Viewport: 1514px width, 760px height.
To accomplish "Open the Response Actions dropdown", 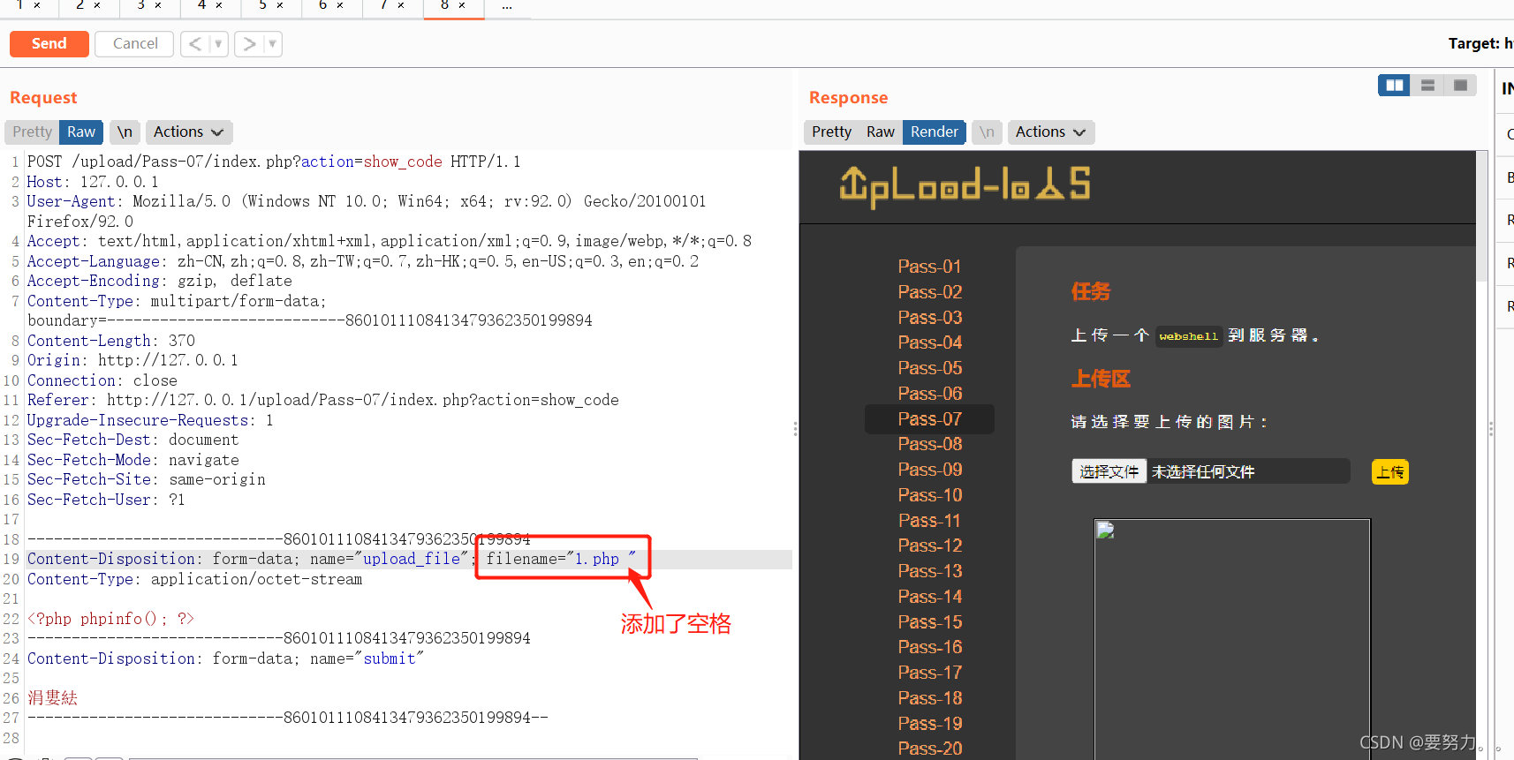I will (x=1050, y=132).
